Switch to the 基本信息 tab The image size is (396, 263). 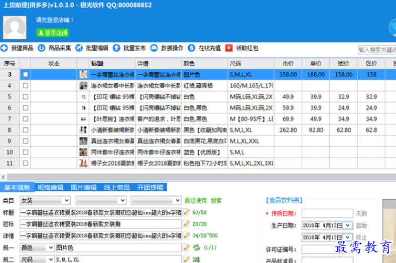click(17, 187)
